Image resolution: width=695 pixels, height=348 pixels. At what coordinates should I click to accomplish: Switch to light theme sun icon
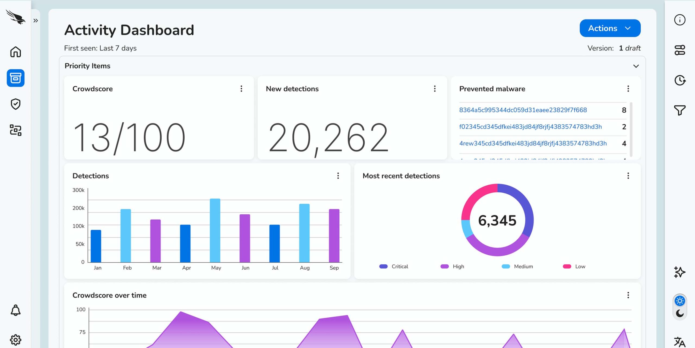click(x=680, y=301)
